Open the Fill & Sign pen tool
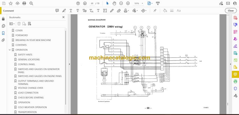The width and height of the screenshot is (239, 115). click(235, 46)
